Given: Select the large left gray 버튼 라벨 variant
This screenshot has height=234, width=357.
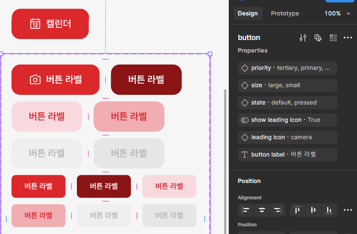Looking at the screenshot, I should [47, 153].
